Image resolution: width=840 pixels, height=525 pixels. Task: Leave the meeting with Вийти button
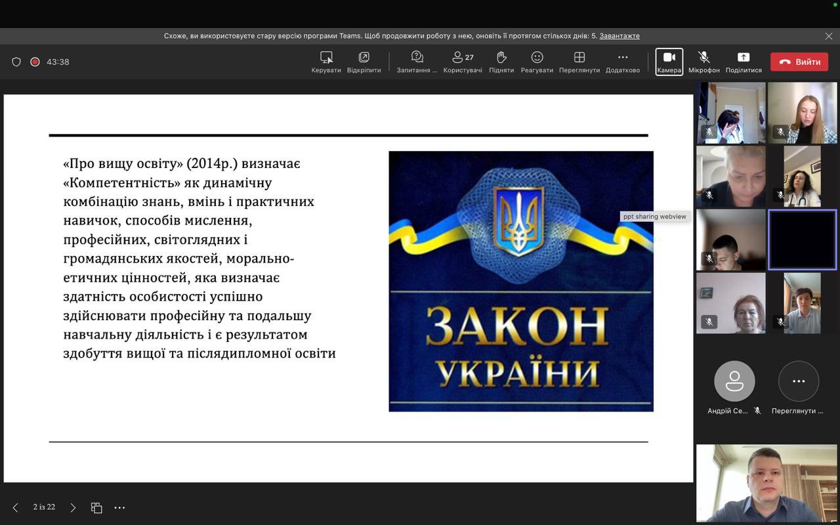pyautogui.click(x=799, y=62)
